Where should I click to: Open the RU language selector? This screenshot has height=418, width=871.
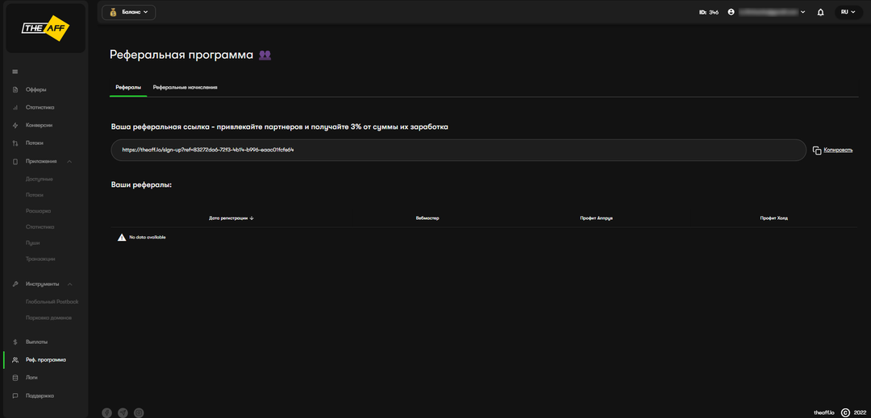pyautogui.click(x=846, y=12)
